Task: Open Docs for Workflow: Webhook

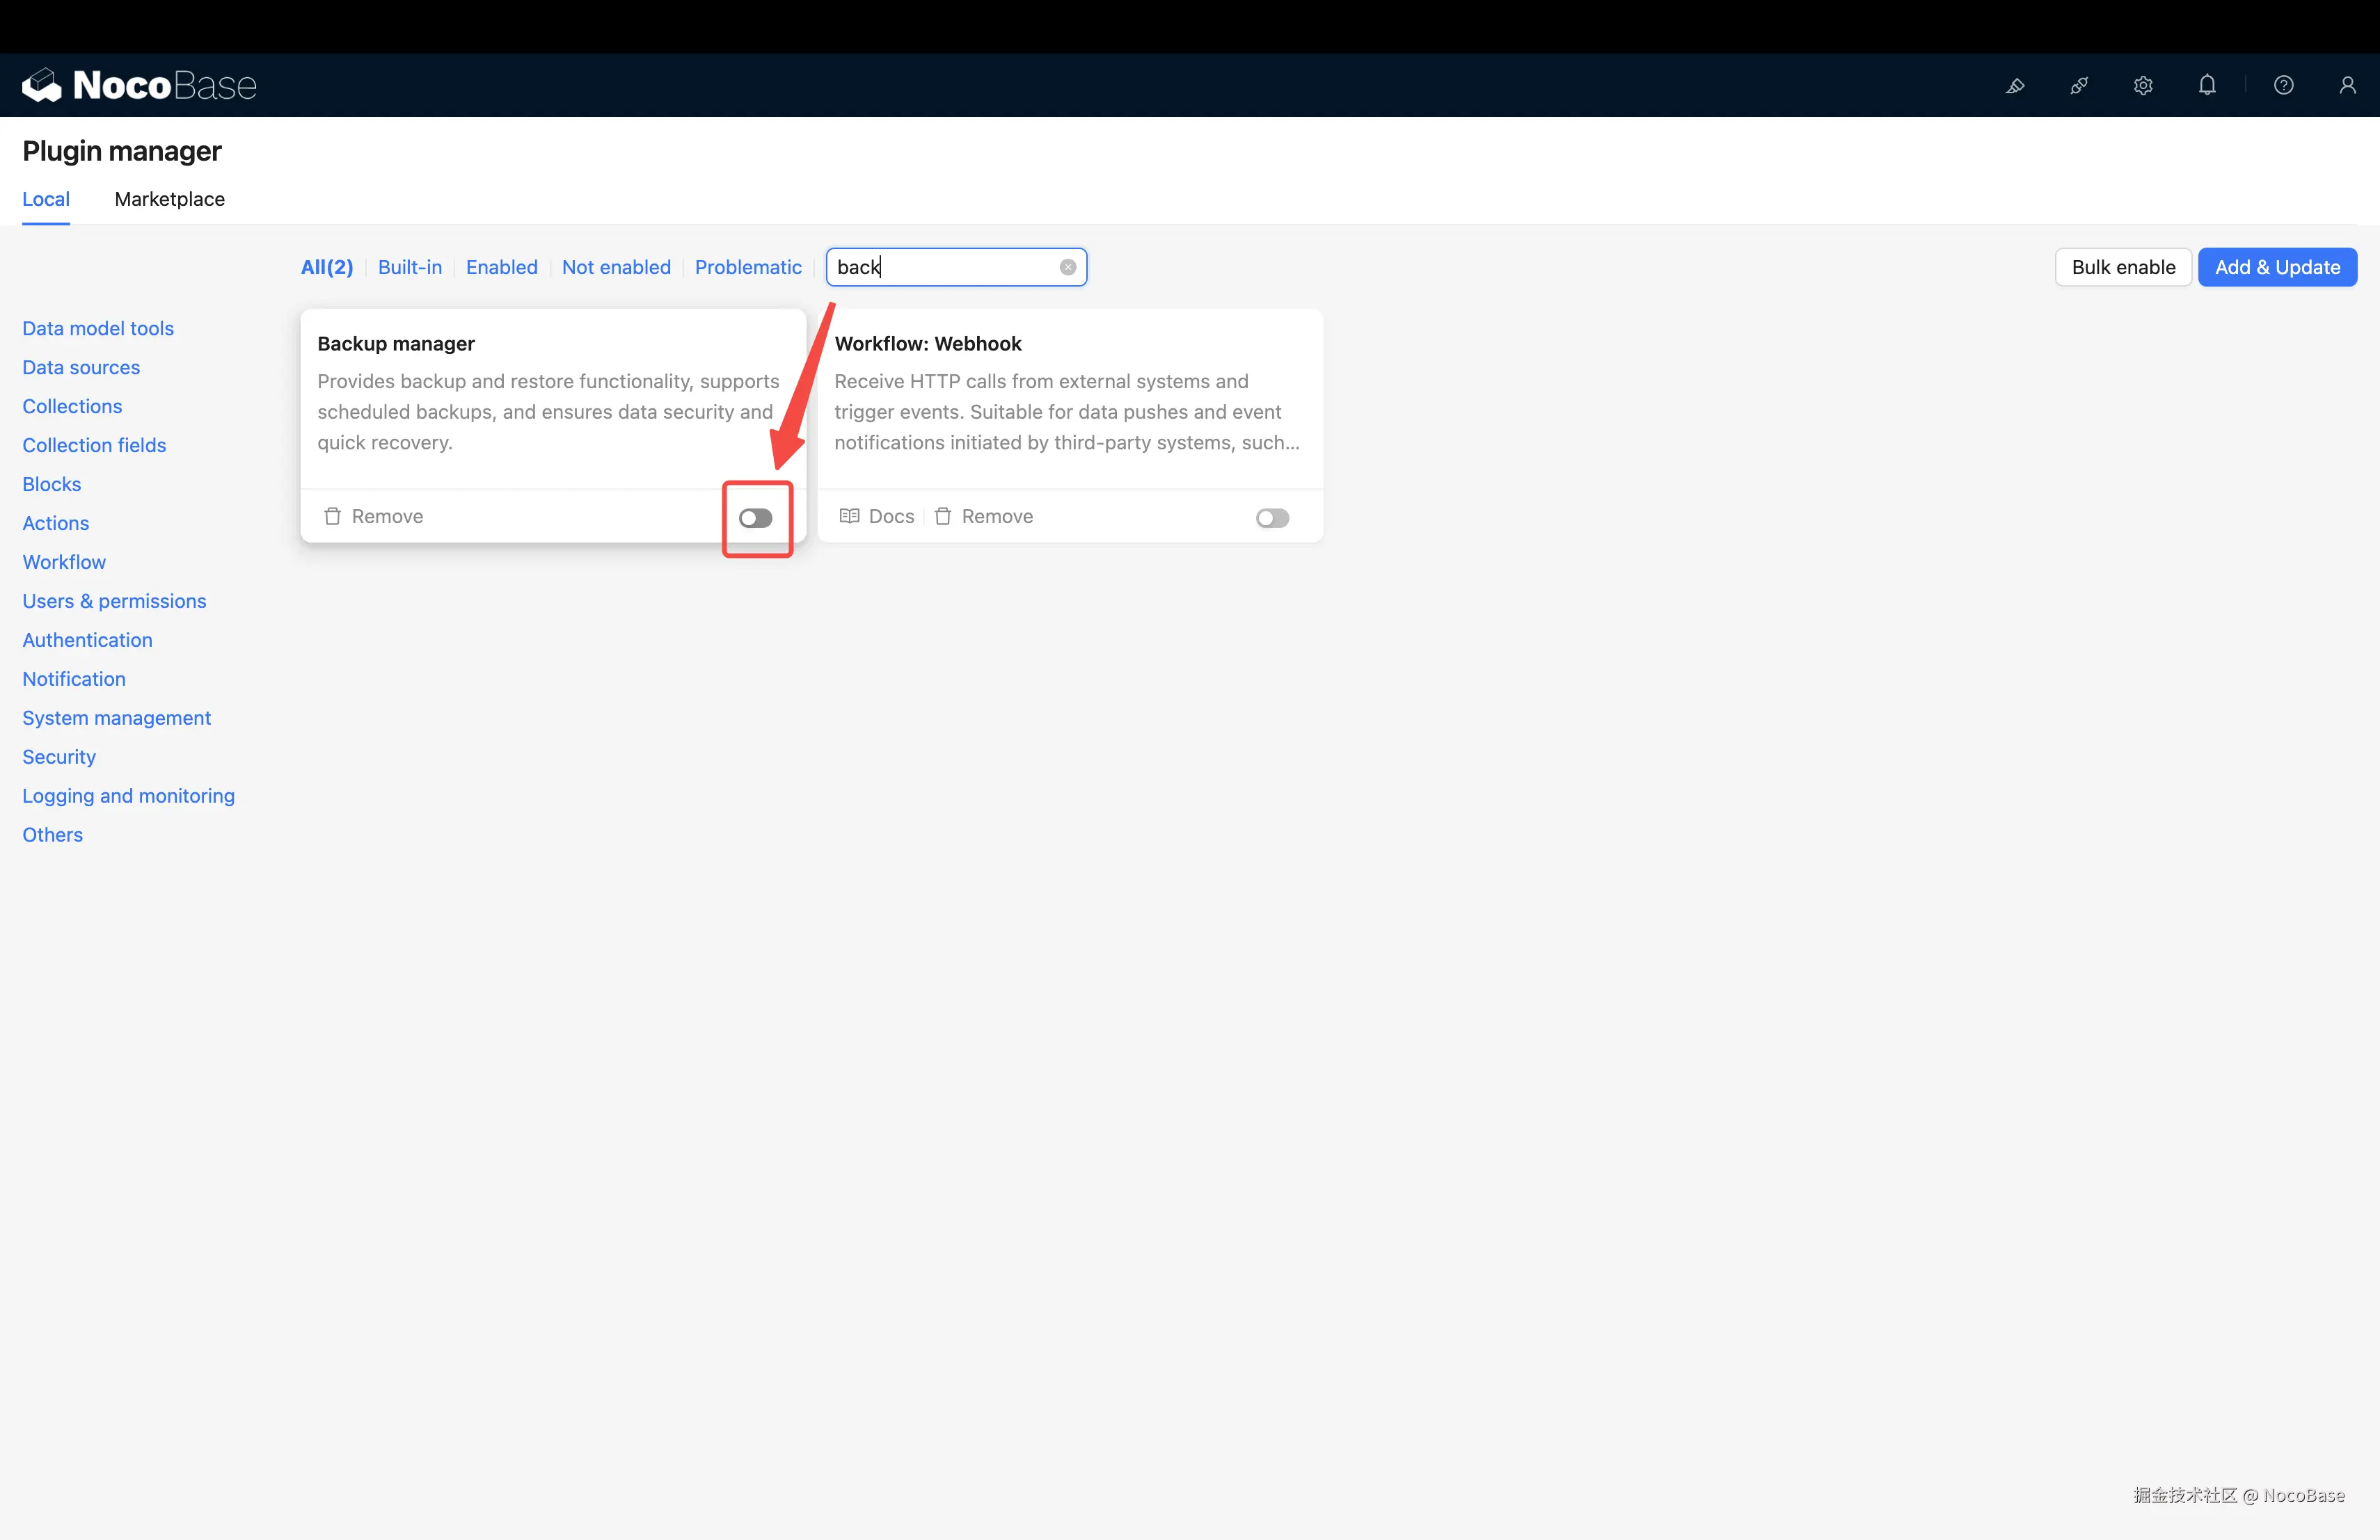Action: coord(877,517)
